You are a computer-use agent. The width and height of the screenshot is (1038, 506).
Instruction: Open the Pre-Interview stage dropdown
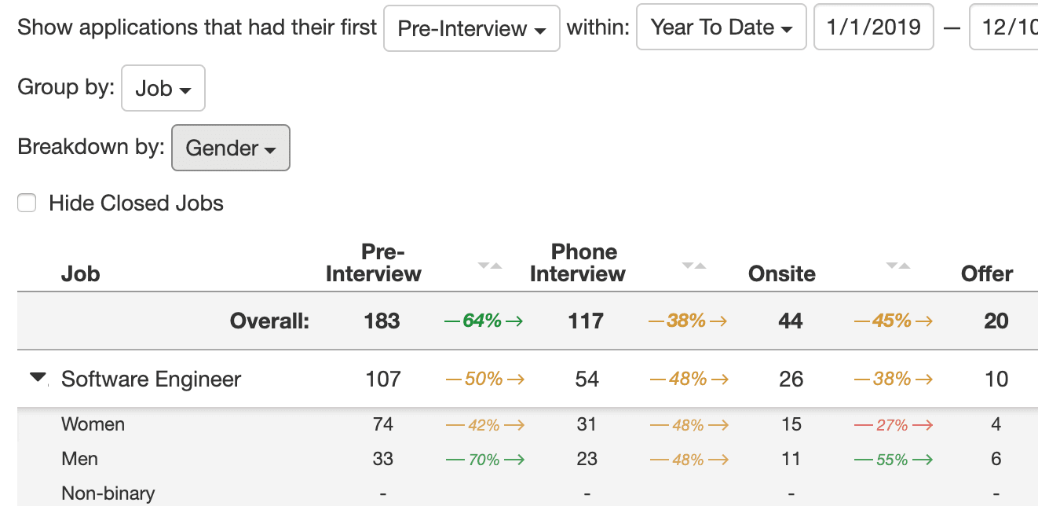coord(471,29)
